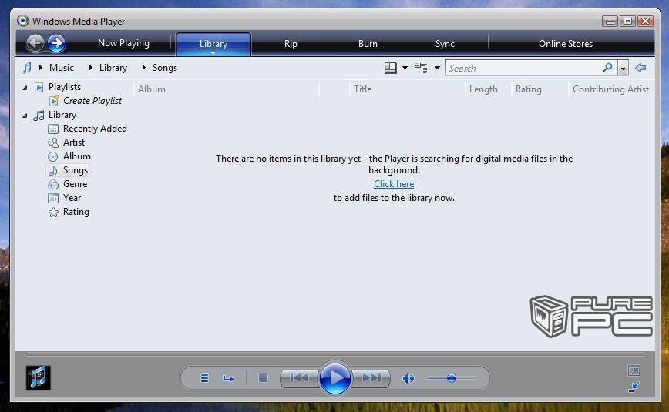
Task: Click the Playlists folder icon
Action: 39,88
